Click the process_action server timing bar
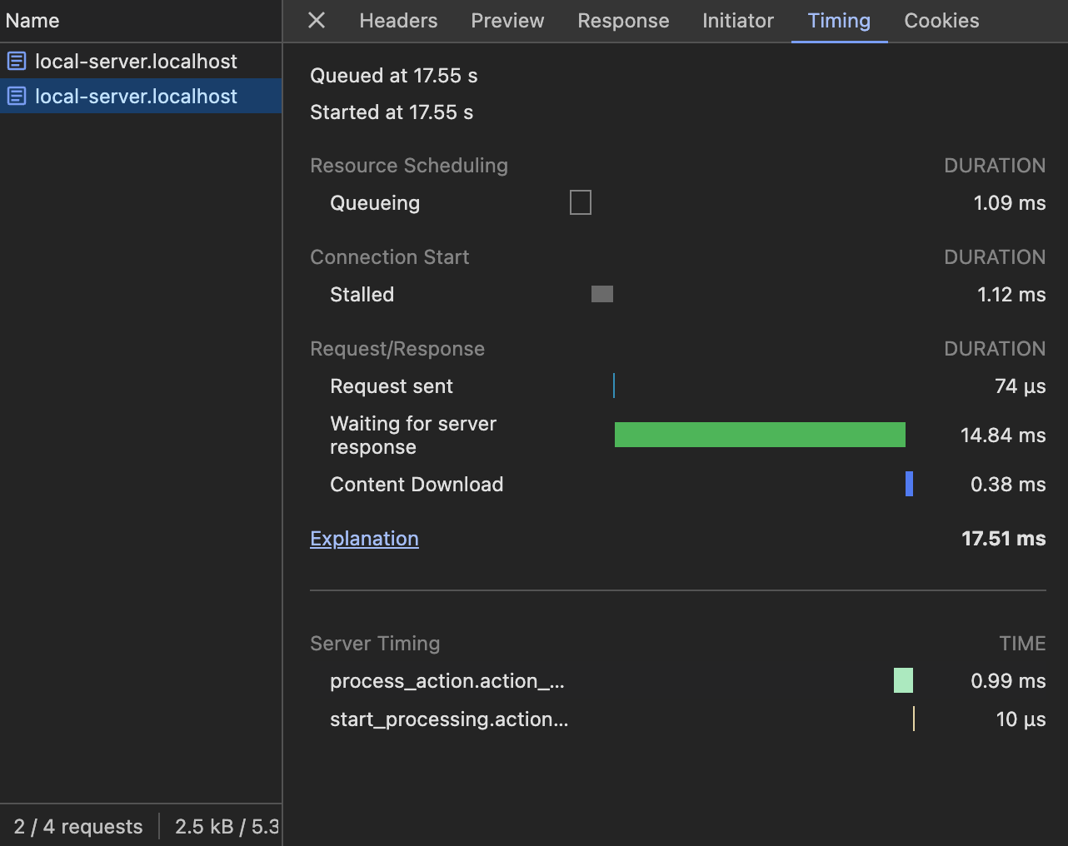This screenshot has width=1068, height=846. pyautogui.click(x=903, y=680)
